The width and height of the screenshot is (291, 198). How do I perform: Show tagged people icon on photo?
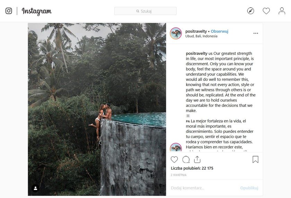point(35,188)
